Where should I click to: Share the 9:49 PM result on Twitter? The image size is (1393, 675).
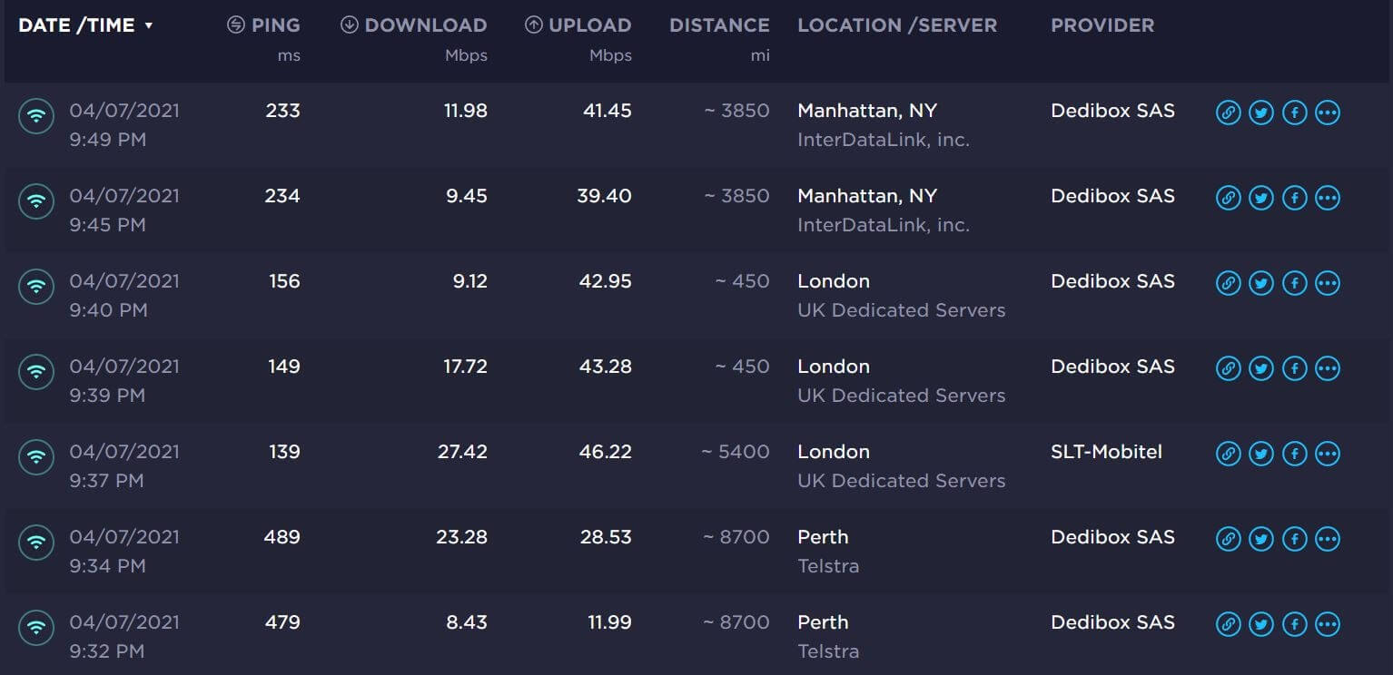(1260, 112)
